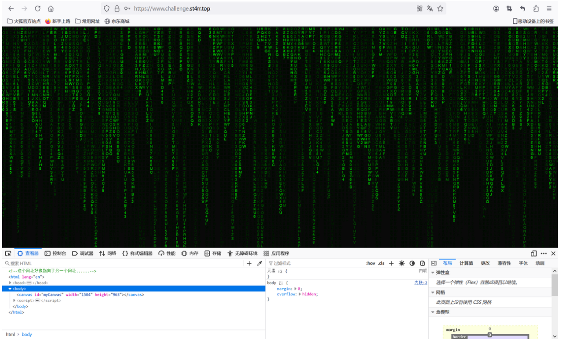Toggle dark color scheme simulation icon
562x340 pixels.
pyautogui.click(x=412, y=263)
